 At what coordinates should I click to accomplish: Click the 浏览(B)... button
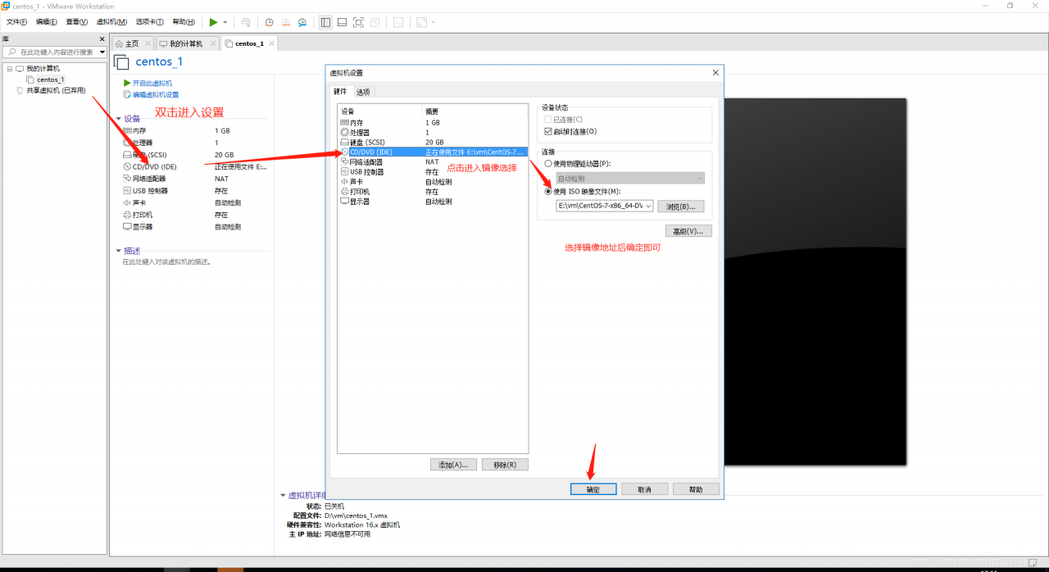681,207
